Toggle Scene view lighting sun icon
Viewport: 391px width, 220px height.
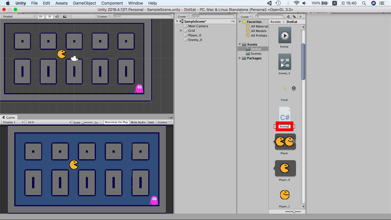point(50,17)
